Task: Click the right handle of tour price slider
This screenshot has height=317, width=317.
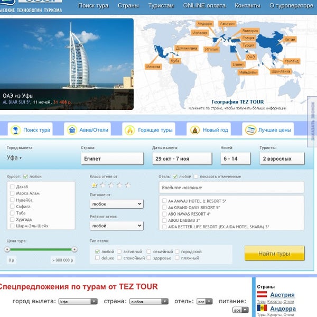Action: [x=74, y=249]
